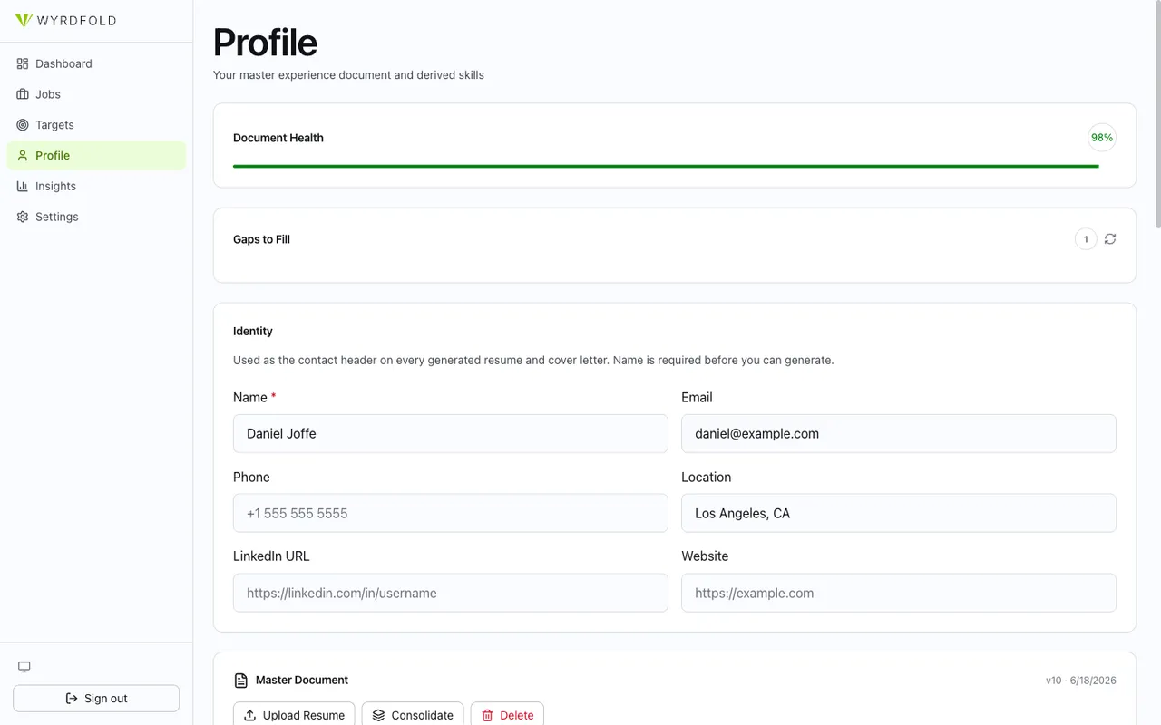Click the Delete document button
This screenshot has width=1161, height=725.
(x=507, y=715)
